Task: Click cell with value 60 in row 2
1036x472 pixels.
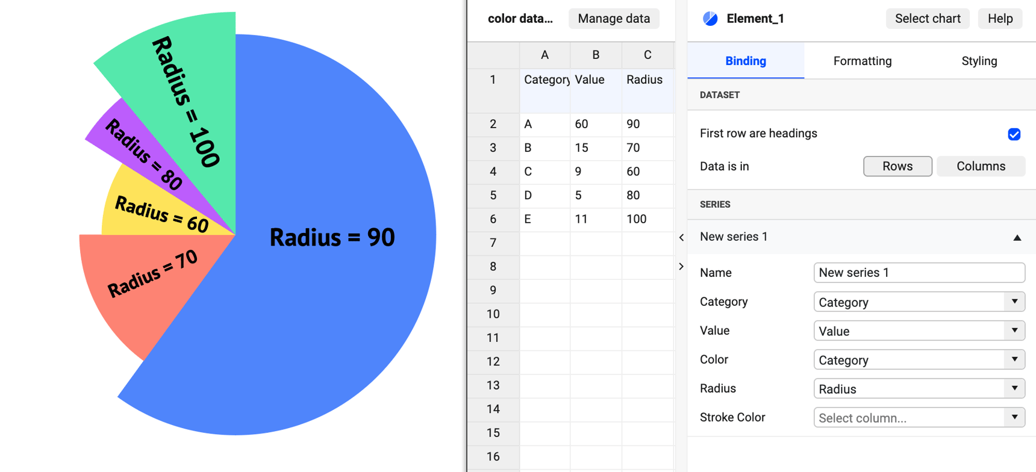Action: tap(596, 125)
